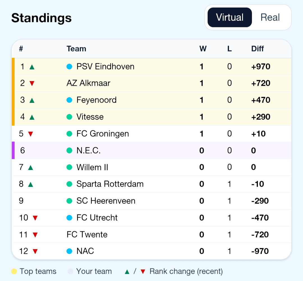Click Feyenoord's blue team dot
Image resolution: width=303 pixels, height=281 pixels.
[x=69, y=100]
